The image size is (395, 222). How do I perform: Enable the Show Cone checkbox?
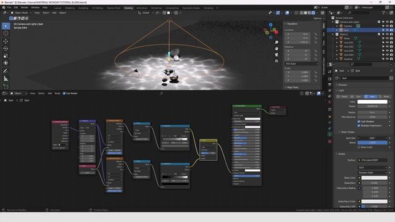click(x=359, y=147)
